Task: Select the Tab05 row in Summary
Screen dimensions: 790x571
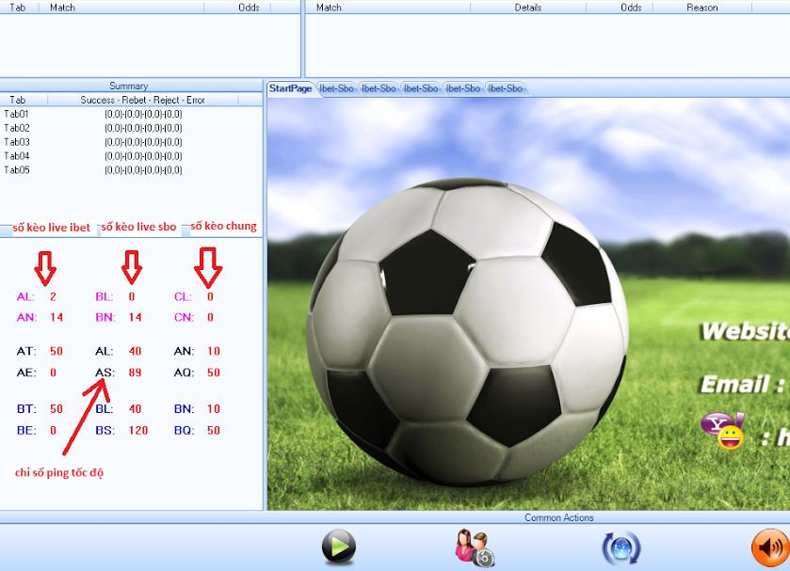Action: point(17,170)
